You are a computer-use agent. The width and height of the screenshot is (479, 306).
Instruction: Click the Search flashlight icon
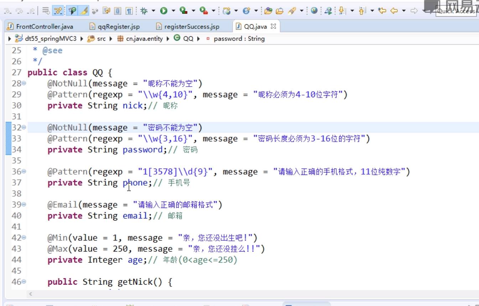click(x=292, y=11)
